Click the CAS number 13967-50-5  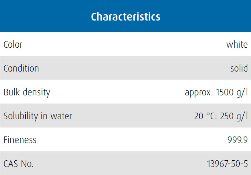[x=227, y=164]
